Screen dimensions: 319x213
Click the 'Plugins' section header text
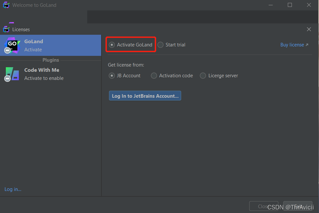pyautogui.click(x=51, y=60)
